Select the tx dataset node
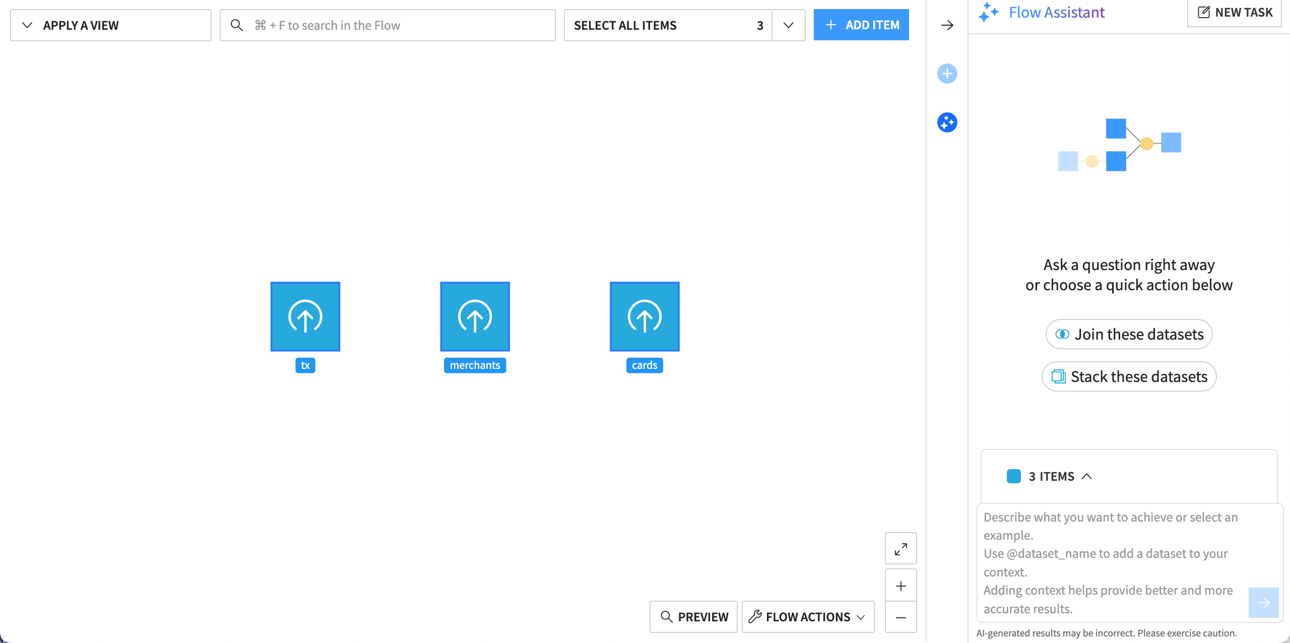Screen dimensions: 1290x643 (305, 316)
